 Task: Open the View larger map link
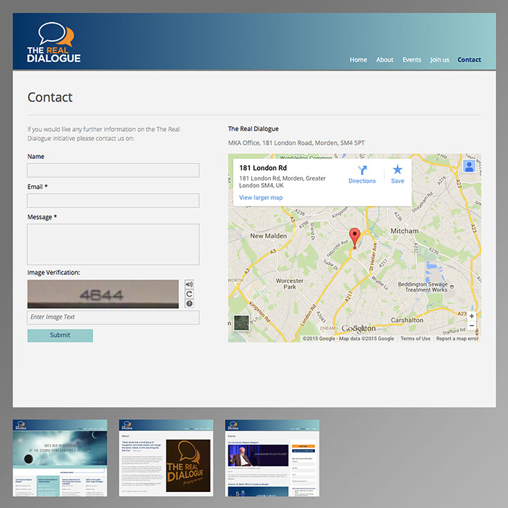pyautogui.click(x=261, y=198)
